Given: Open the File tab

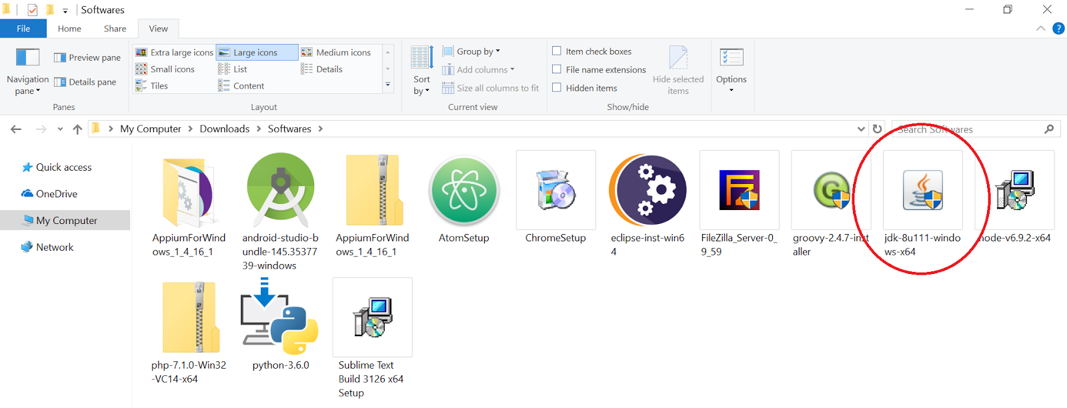Looking at the screenshot, I should click(x=23, y=29).
